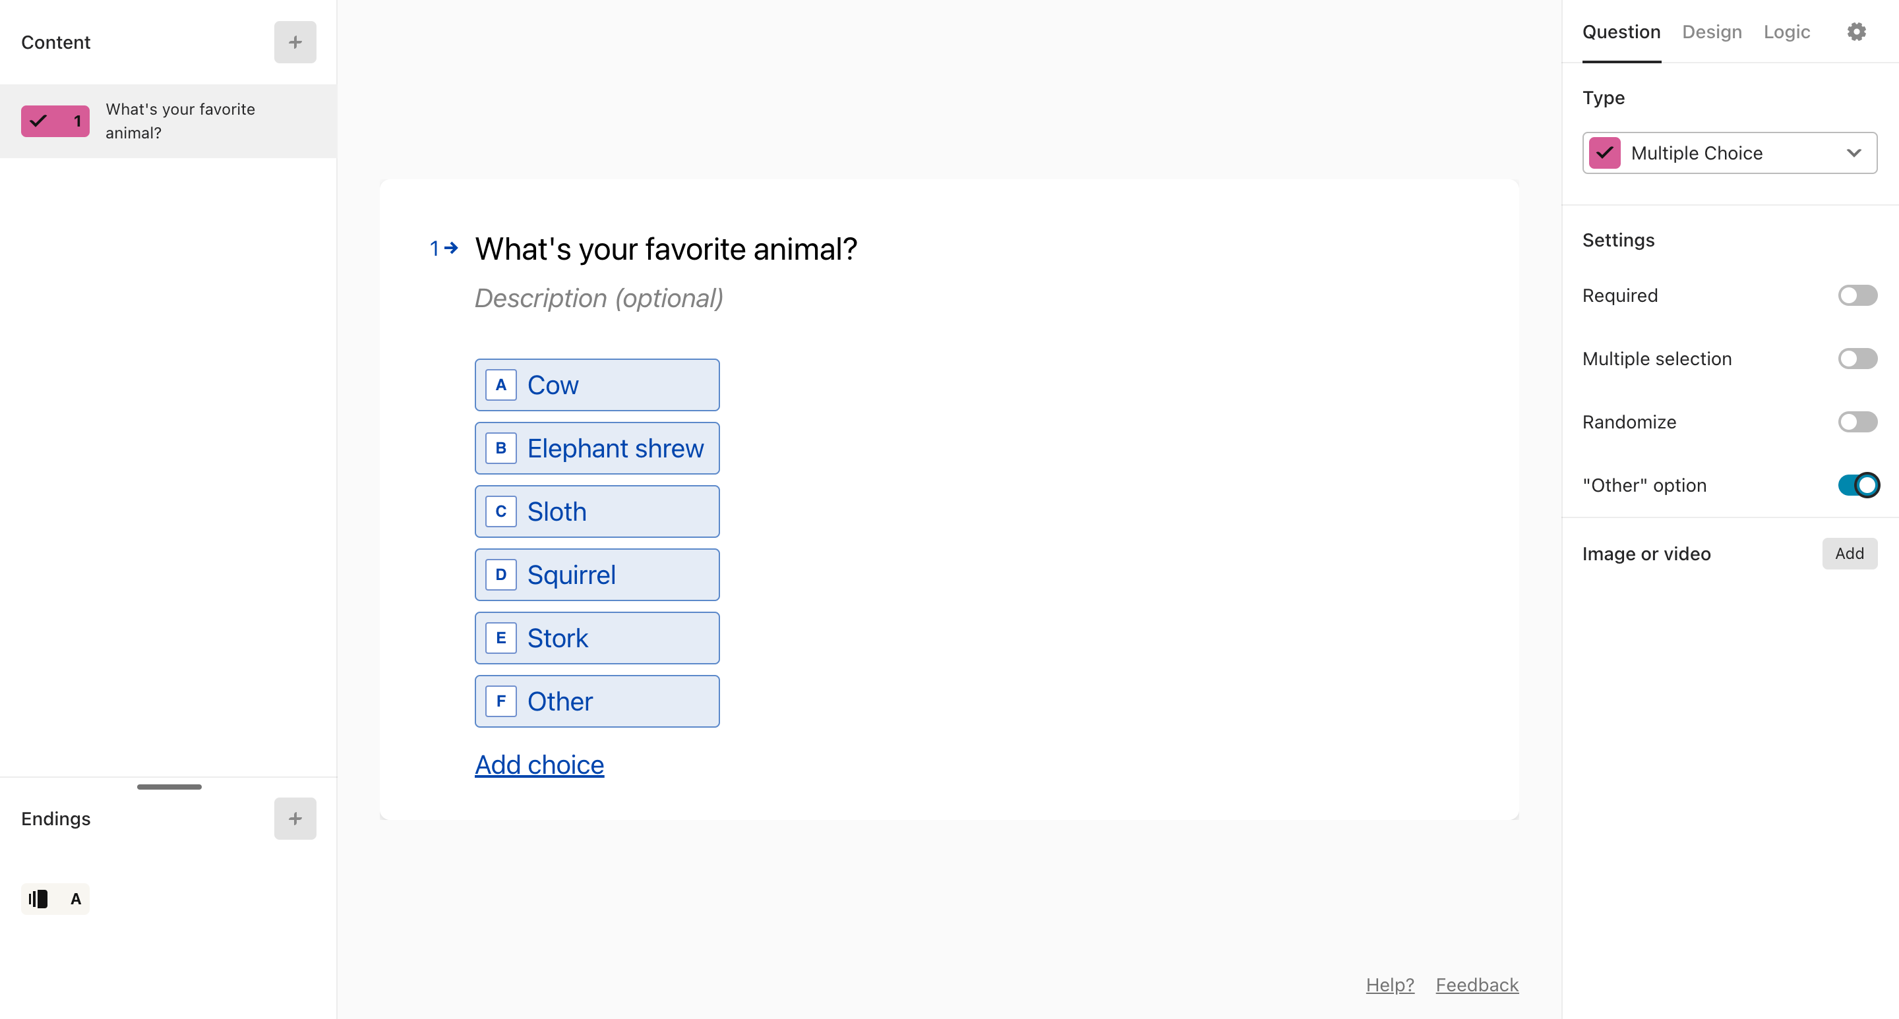Click the letter A key badge for Cow
1899x1019 pixels.
(x=500, y=385)
